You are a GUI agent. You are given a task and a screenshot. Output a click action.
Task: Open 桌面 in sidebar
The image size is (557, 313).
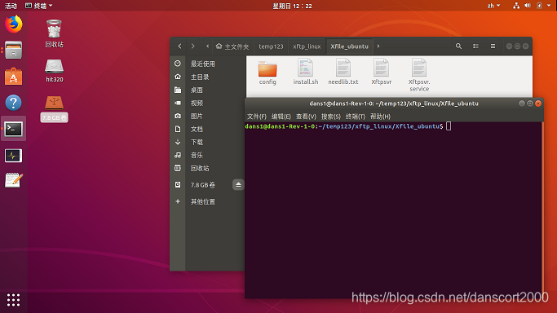click(x=208, y=90)
